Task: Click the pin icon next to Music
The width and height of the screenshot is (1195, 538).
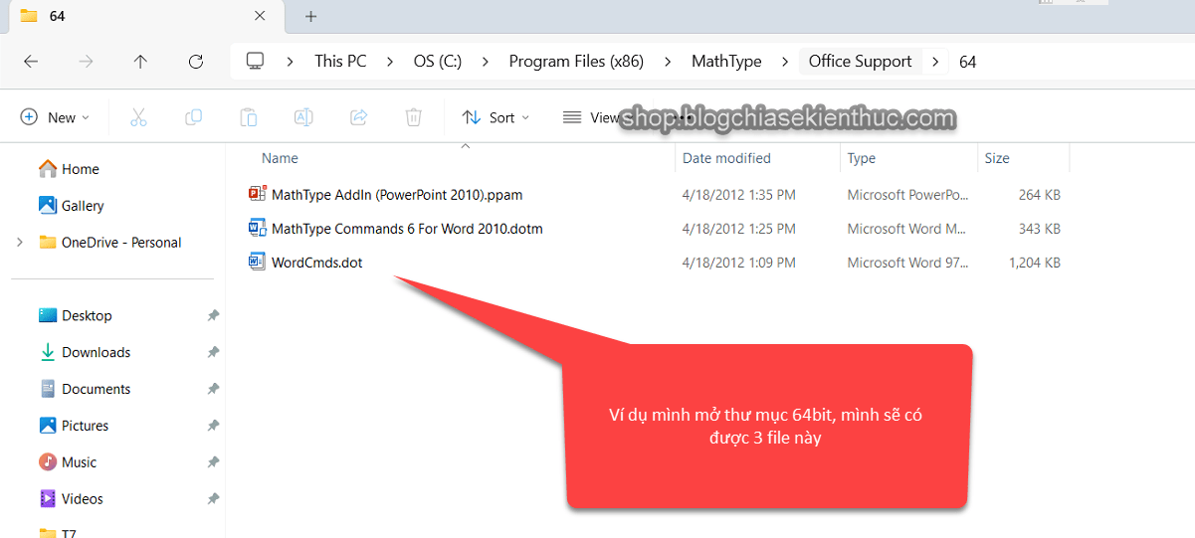Action: click(x=213, y=463)
